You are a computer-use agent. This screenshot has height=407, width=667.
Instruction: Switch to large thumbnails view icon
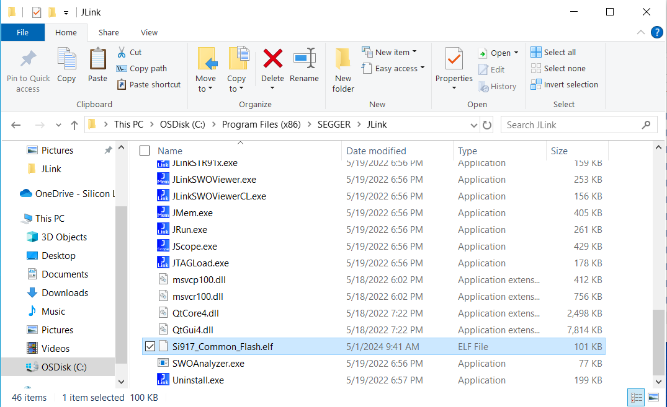pyautogui.click(x=653, y=398)
